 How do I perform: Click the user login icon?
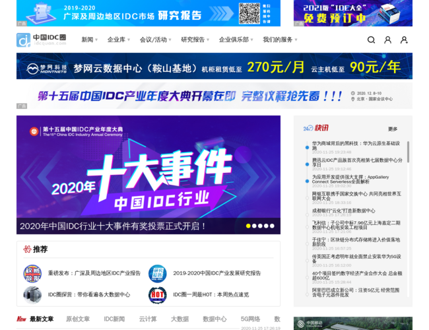pyautogui.click(x=387, y=40)
